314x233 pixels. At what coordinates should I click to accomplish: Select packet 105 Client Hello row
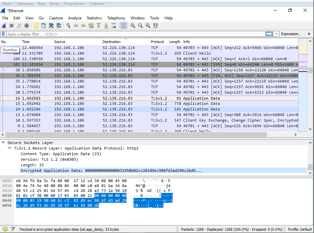[149, 53]
